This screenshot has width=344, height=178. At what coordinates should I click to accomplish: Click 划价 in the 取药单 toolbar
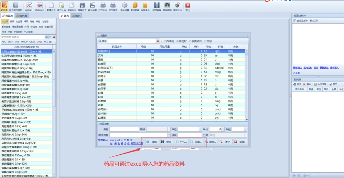pos(297,84)
